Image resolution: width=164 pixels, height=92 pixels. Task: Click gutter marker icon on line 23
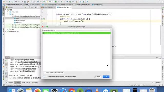click(x=44, y=19)
